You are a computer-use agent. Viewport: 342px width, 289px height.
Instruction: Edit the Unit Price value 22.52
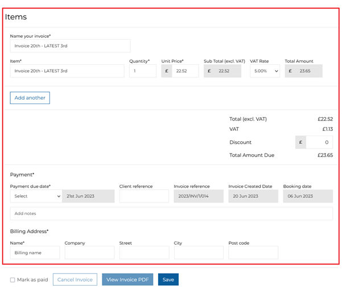(185, 71)
